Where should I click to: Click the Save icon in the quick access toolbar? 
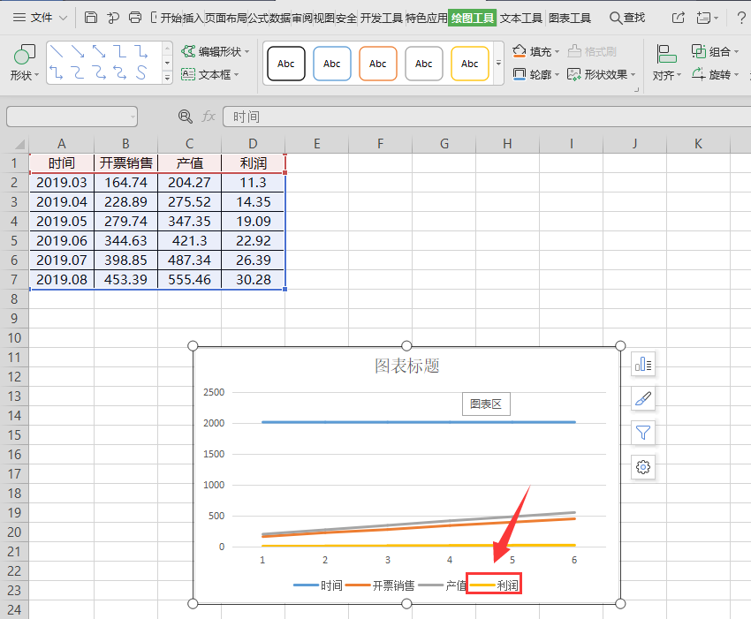coord(91,18)
